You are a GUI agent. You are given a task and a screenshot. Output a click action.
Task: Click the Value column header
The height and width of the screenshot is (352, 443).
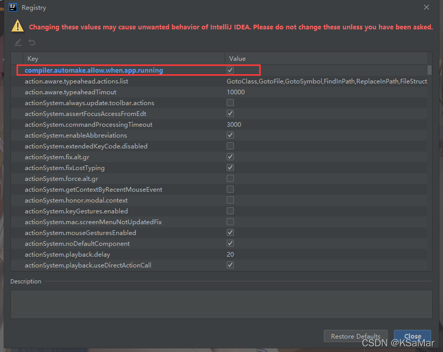326,58
